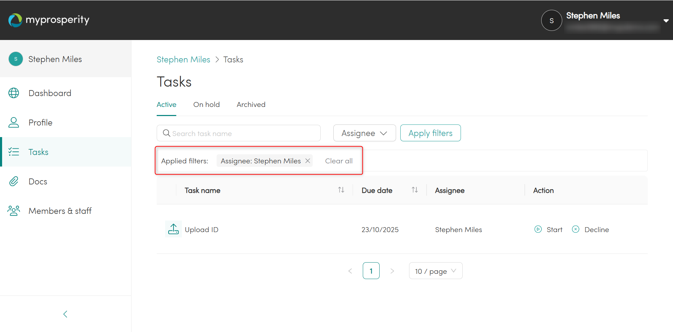673x332 pixels.
Task: Open Profile in the sidebar
Action: (66, 122)
